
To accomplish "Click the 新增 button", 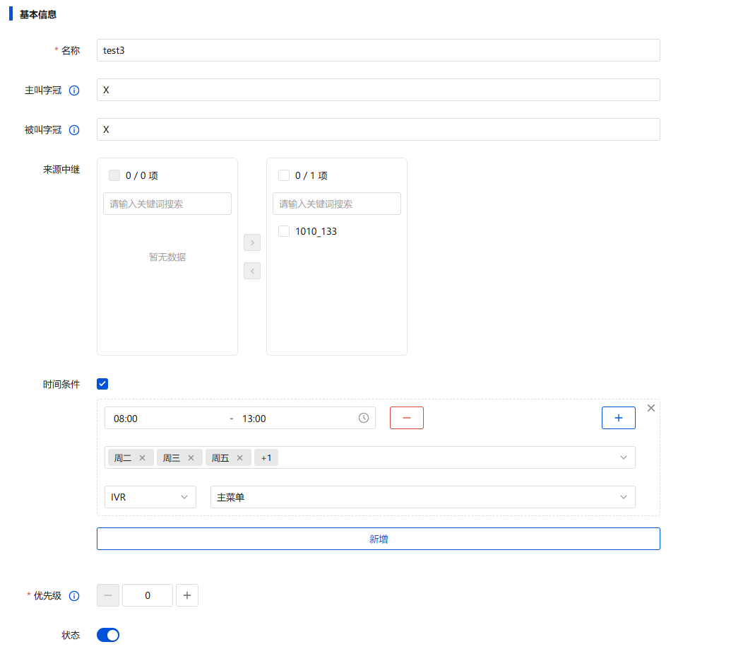I will pos(379,539).
